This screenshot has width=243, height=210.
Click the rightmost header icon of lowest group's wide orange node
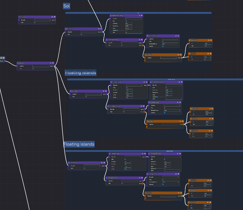pos(181,193)
